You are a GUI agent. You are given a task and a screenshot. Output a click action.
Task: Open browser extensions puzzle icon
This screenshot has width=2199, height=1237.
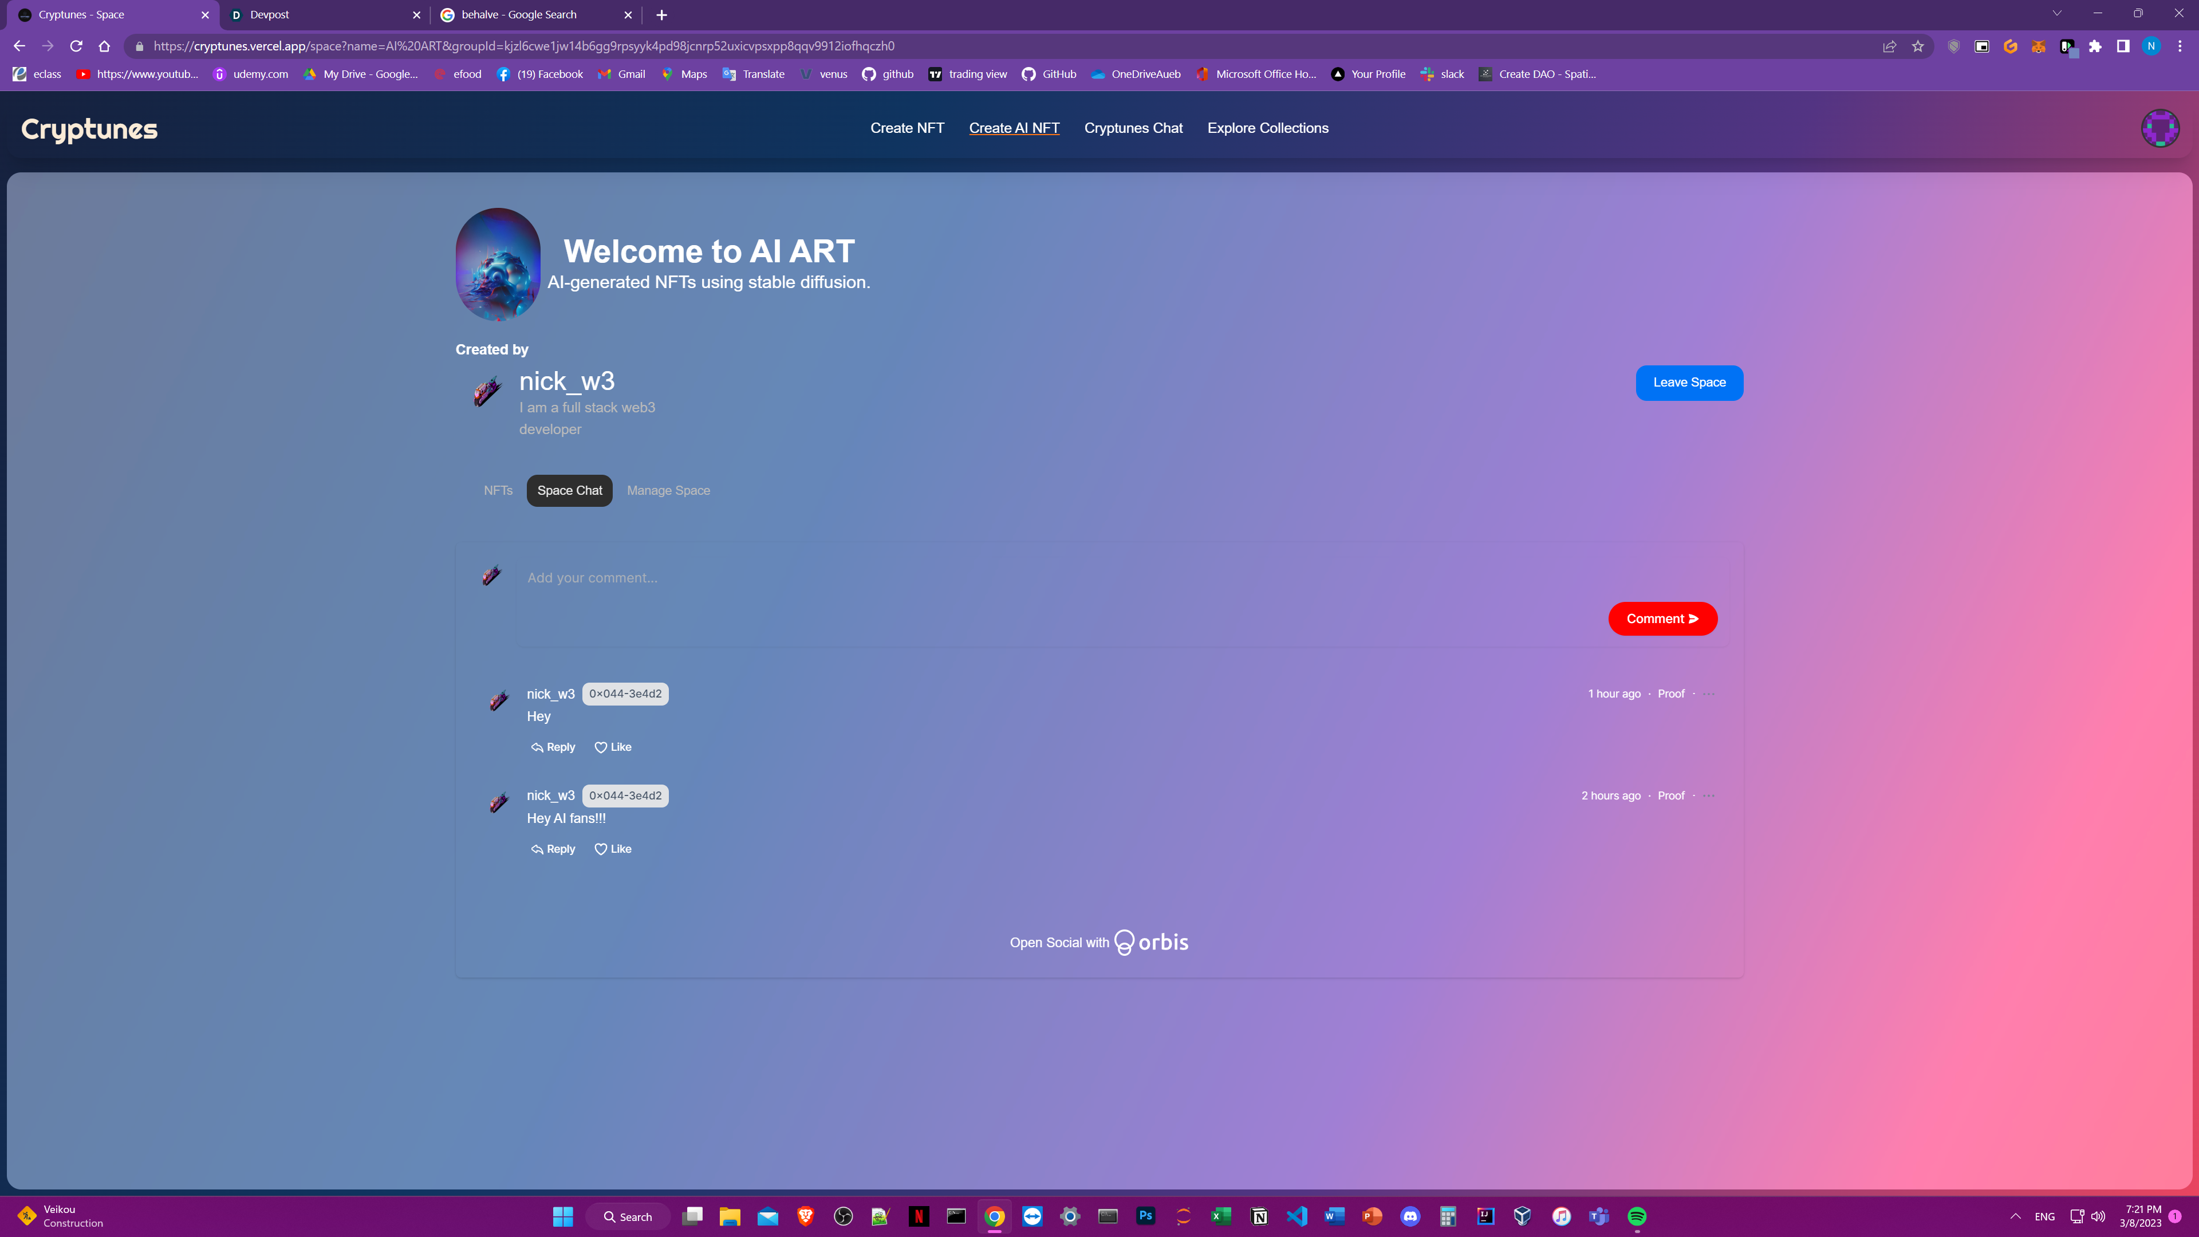tap(2095, 46)
